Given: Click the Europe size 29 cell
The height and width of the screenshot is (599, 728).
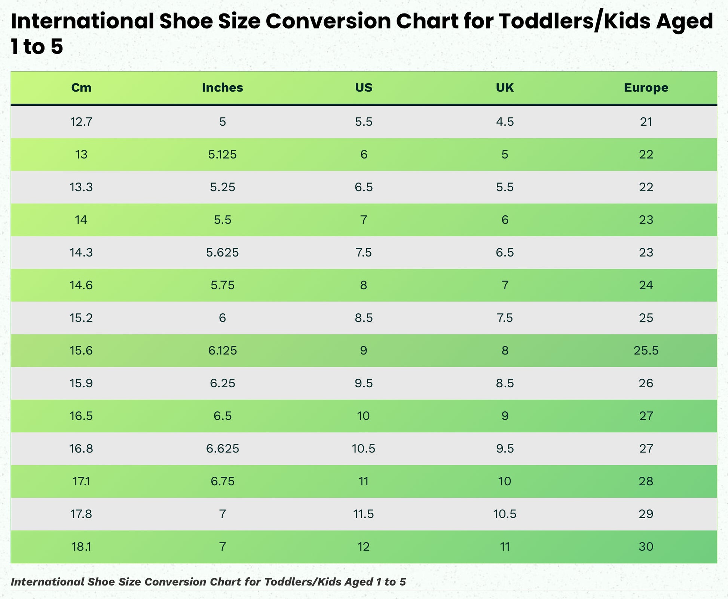Looking at the screenshot, I should 646,514.
